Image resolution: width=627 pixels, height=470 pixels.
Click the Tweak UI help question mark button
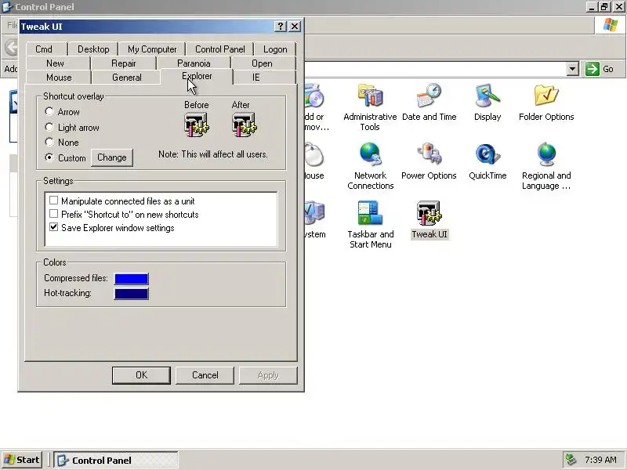click(x=281, y=27)
